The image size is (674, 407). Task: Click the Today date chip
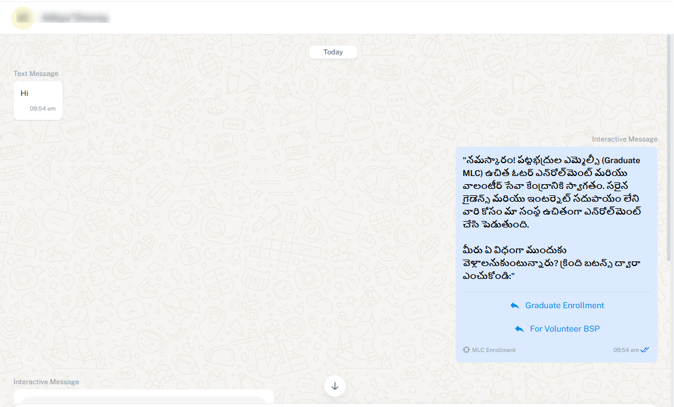(333, 52)
